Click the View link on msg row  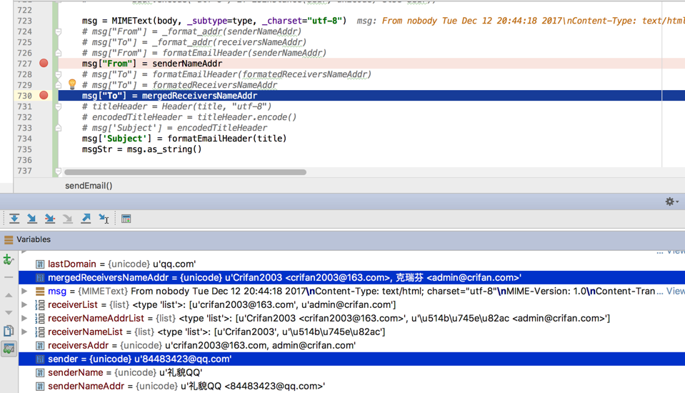pyautogui.click(x=676, y=291)
